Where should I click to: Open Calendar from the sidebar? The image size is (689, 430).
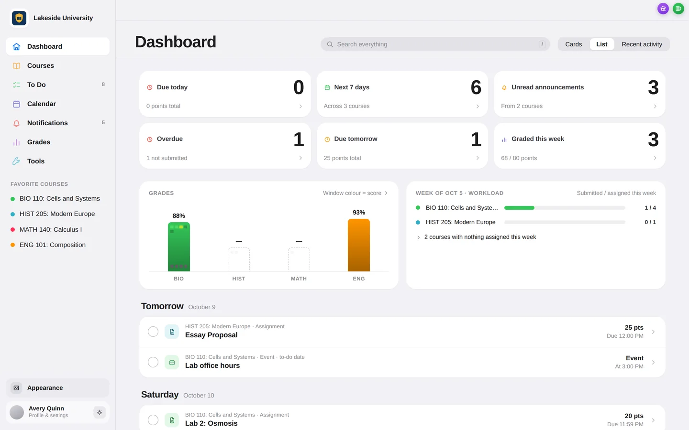(x=57, y=104)
